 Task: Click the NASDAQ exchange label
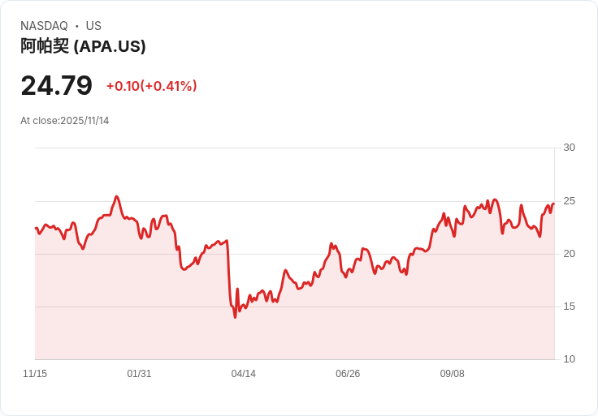(x=44, y=26)
